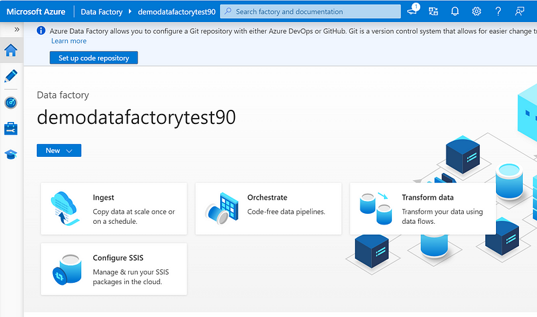Image resolution: width=537 pixels, height=317 pixels.
Task: Click the Data Factory breadcrumb
Action: click(x=101, y=12)
